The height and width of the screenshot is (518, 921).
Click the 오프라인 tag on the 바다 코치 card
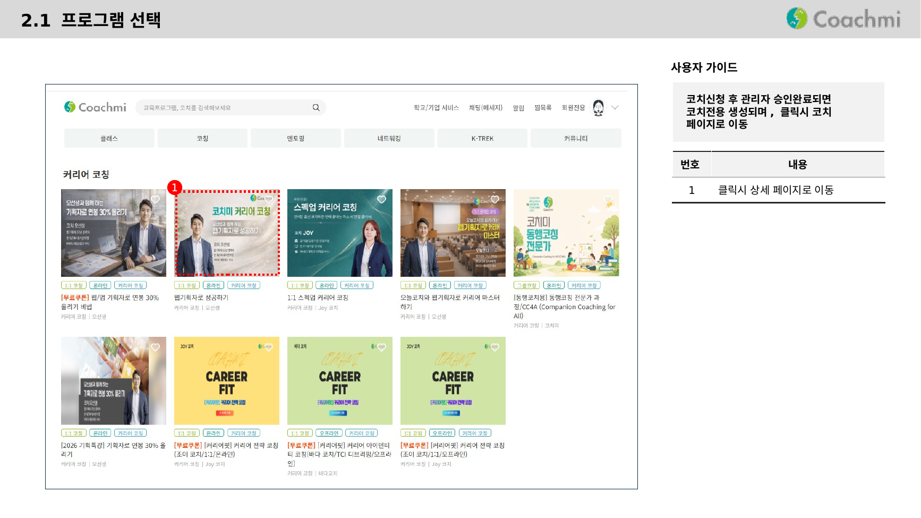(329, 433)
